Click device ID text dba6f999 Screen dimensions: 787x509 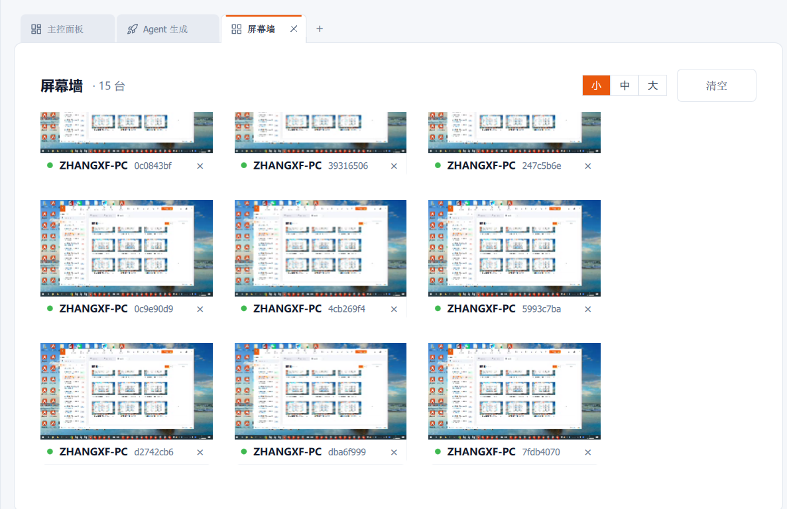tap(347, 452)
